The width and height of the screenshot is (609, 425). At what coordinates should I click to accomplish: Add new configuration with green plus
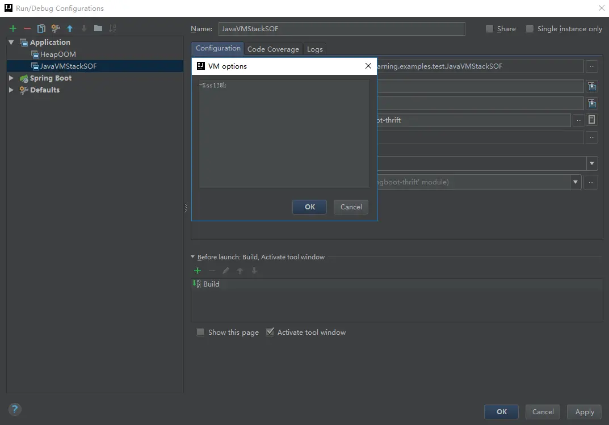pos(13,28)
